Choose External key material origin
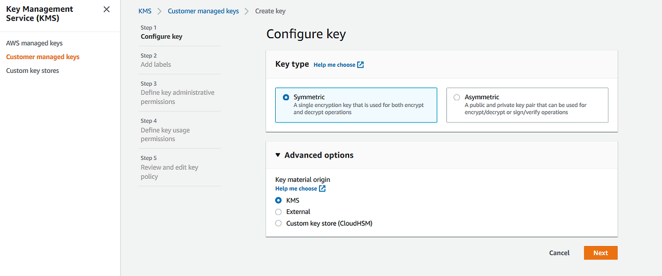This screenshot has width=662, height=276. tap(279, 212)
